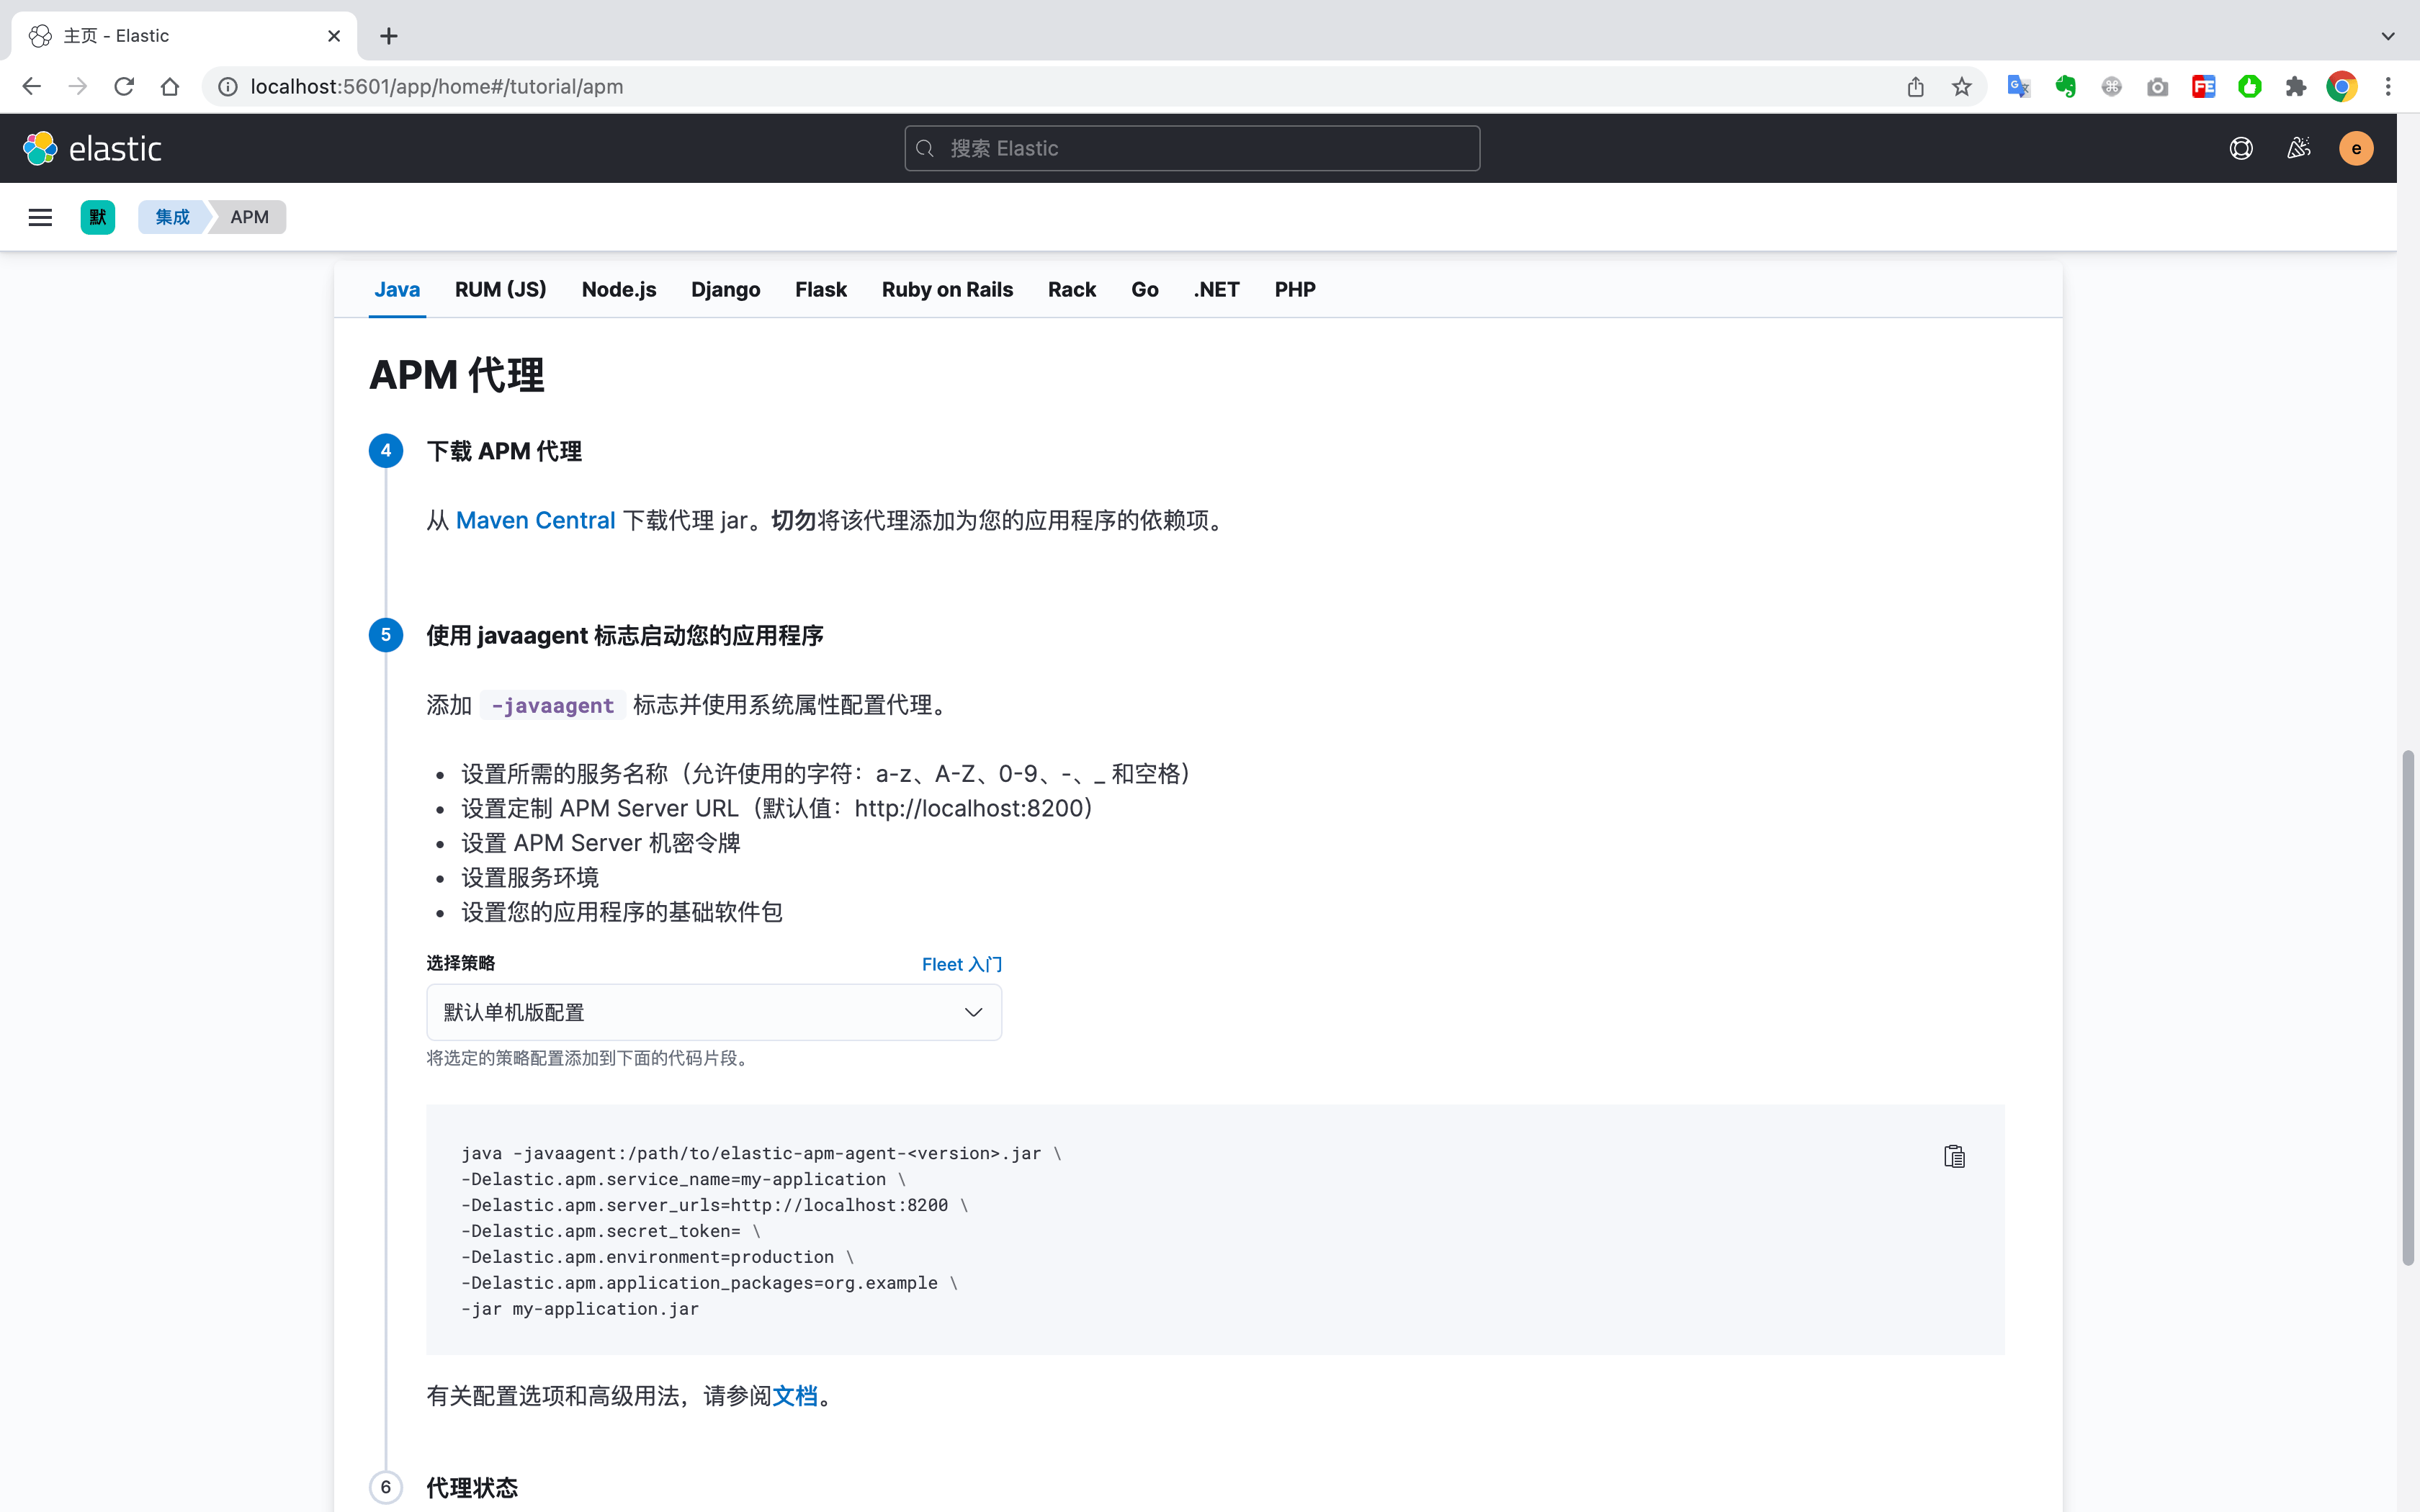Go back to previous browser page

[32, 87]
